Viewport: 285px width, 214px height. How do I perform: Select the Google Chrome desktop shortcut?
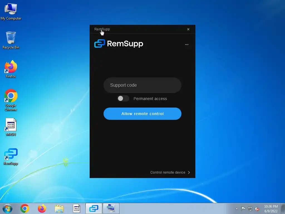[x=11, y=100]
